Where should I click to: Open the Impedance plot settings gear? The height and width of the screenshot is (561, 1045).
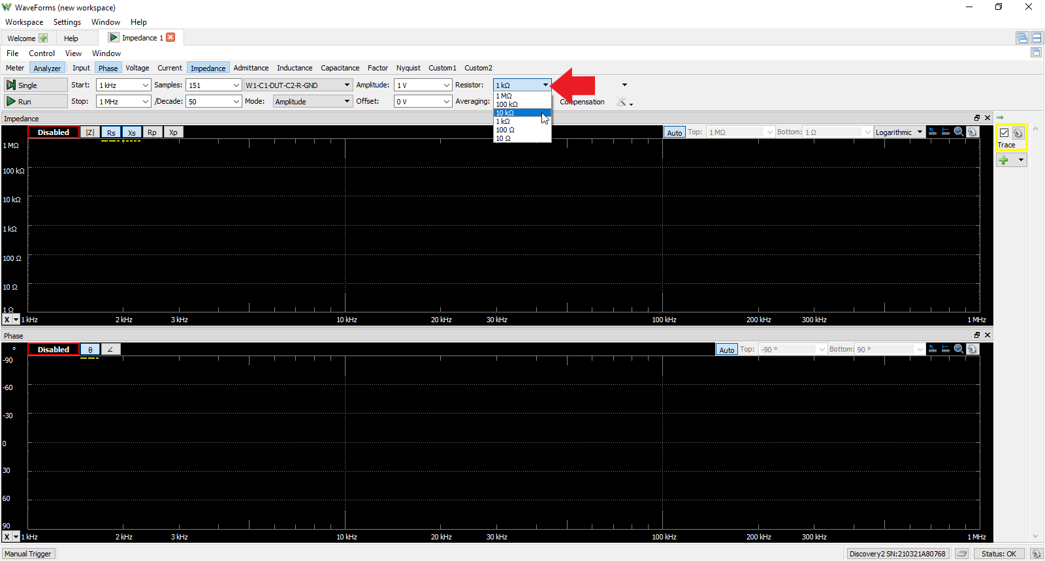[x=973, y=132]
